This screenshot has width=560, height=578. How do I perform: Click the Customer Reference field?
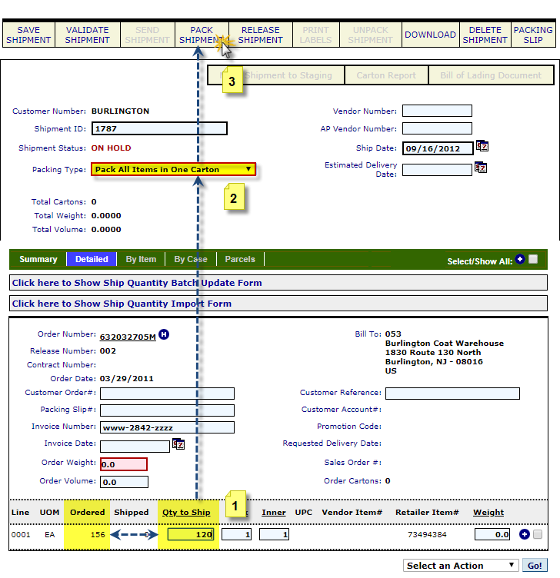tap(452, 393)
